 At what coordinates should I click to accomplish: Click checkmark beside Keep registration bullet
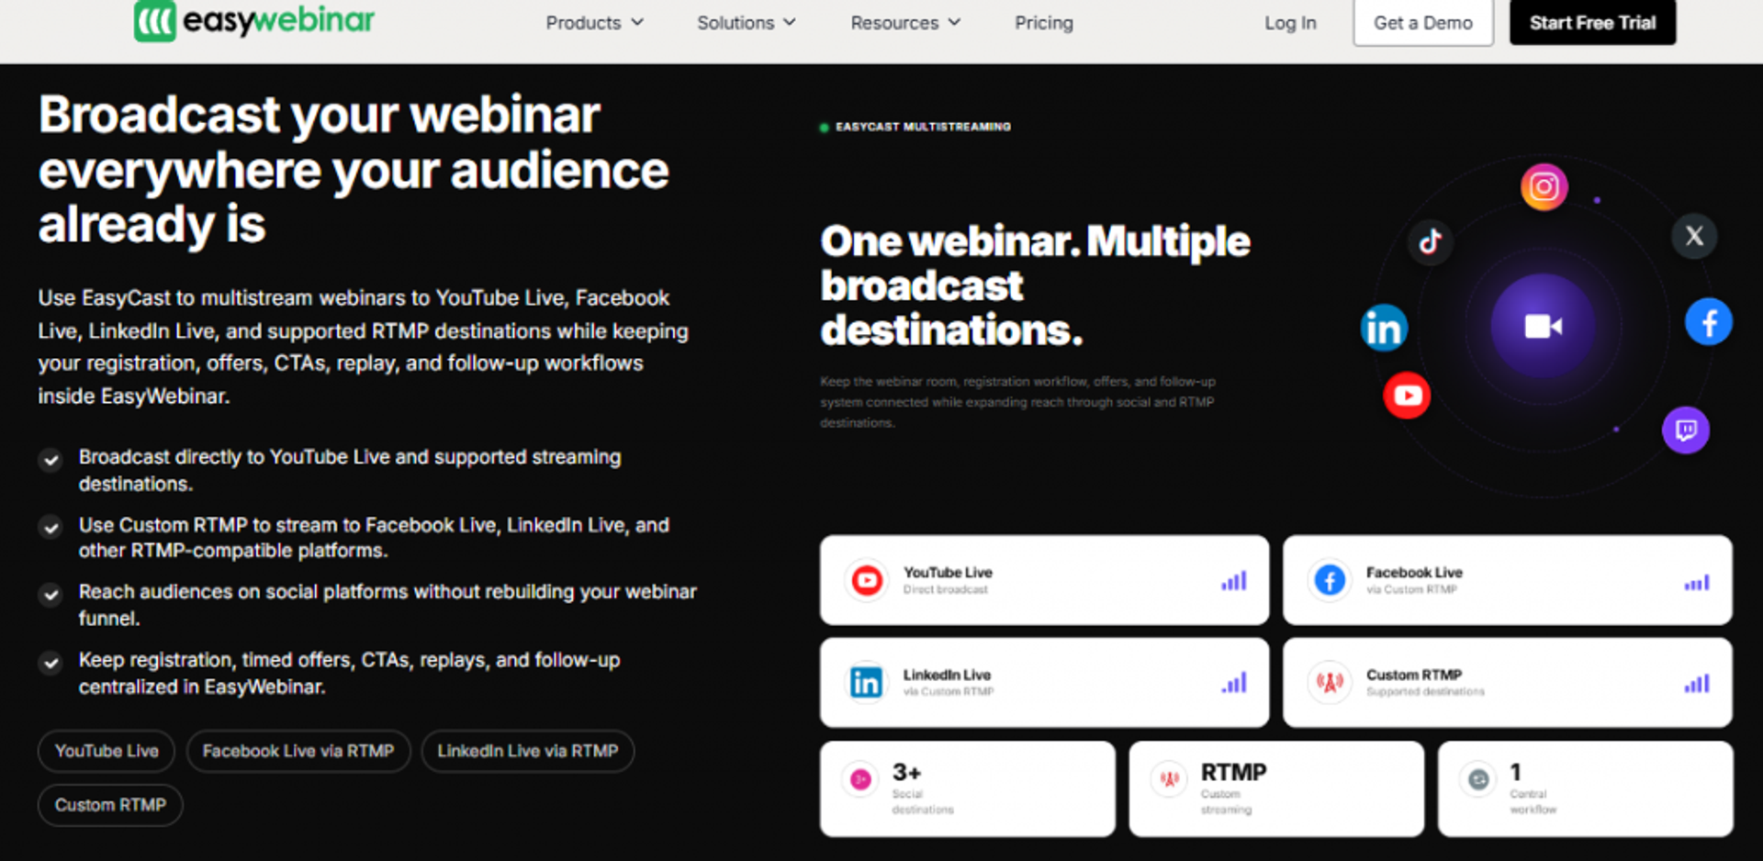[x=51, y=663]
